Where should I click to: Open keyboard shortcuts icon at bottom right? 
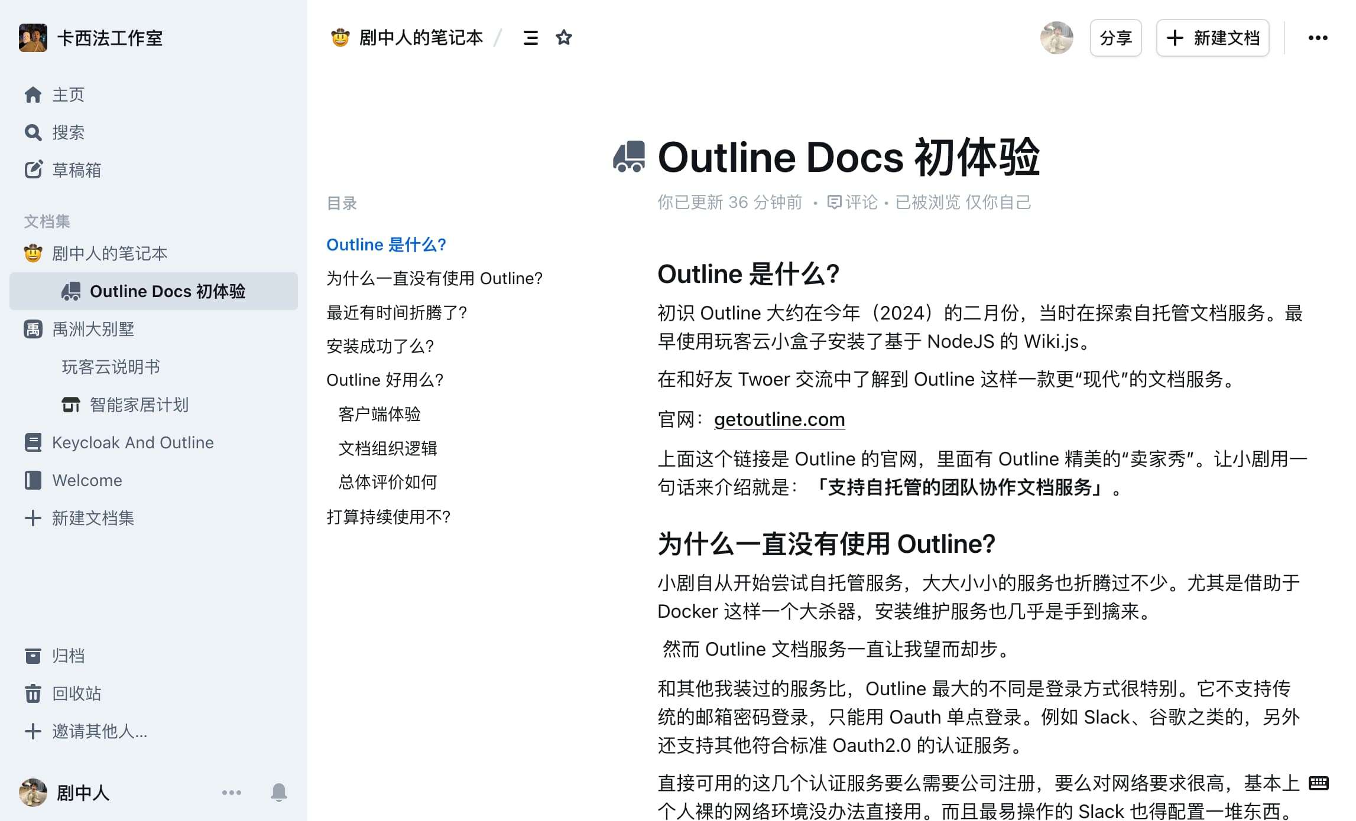tap(1319, 783)
